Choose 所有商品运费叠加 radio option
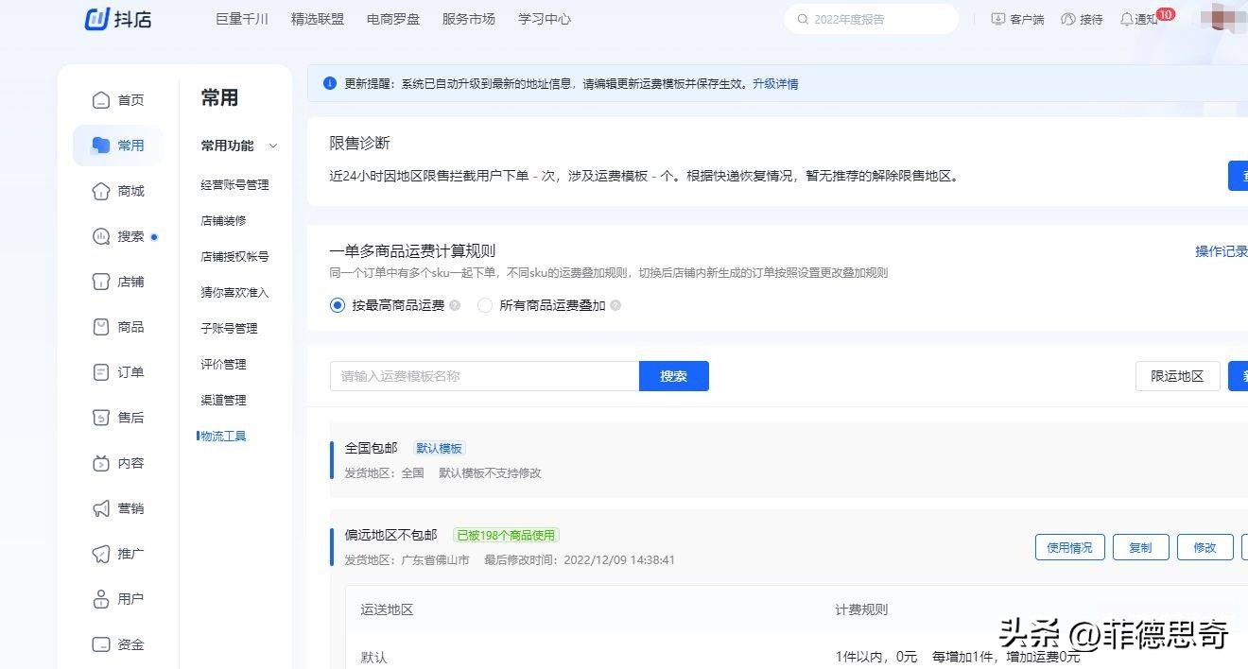Image resolution: width=1248 pixels, height=669 pixels. click(484, 305)
